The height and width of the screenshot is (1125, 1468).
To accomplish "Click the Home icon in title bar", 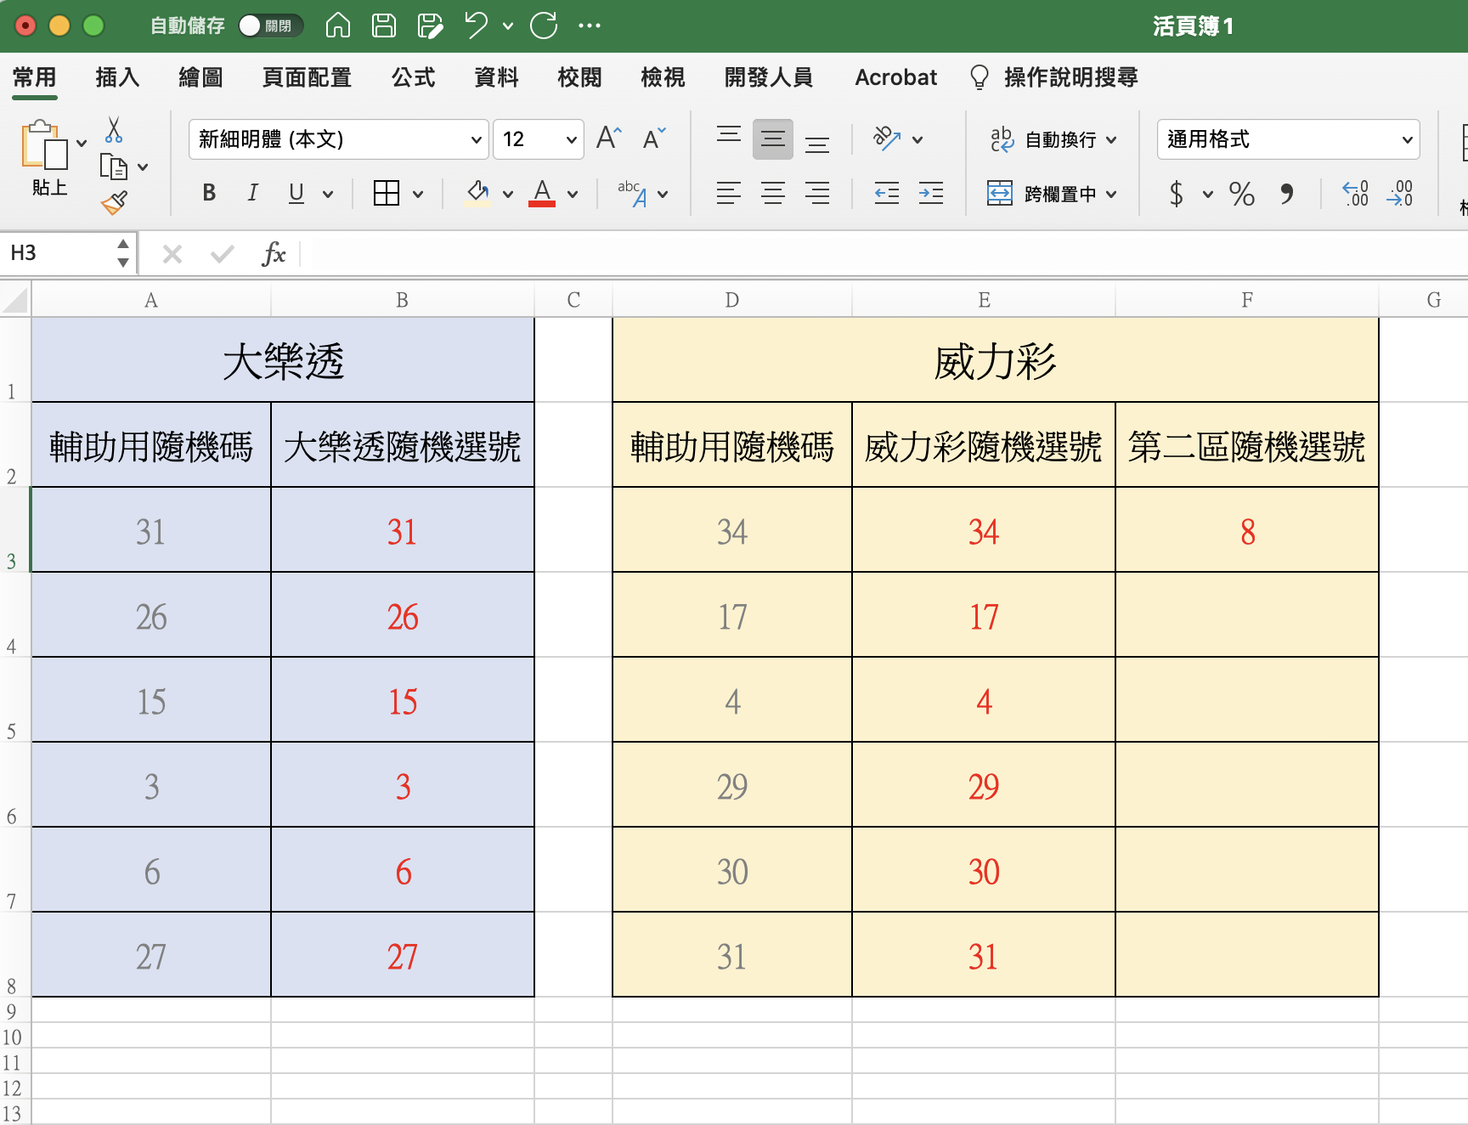I will tap(338, 25).
